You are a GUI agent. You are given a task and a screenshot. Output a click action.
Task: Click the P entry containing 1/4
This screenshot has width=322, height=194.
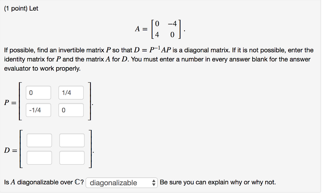[71, 92]
